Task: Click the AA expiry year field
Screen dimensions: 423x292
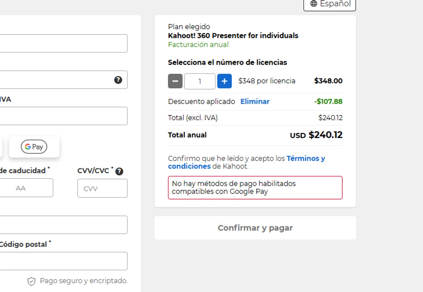Action: pyautogui.click(x=25, y=188)
